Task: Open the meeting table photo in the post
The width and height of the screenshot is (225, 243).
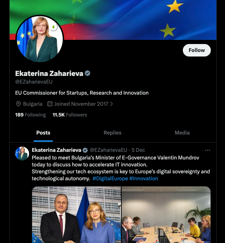Action: (166, 215)
